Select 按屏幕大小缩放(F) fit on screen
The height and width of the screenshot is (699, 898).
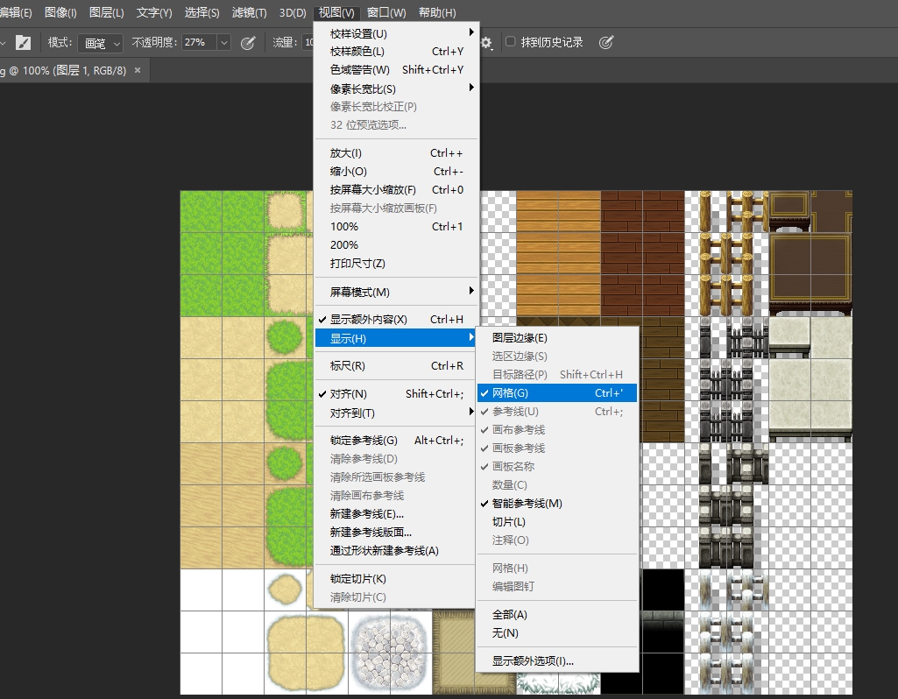click(396, 190)
